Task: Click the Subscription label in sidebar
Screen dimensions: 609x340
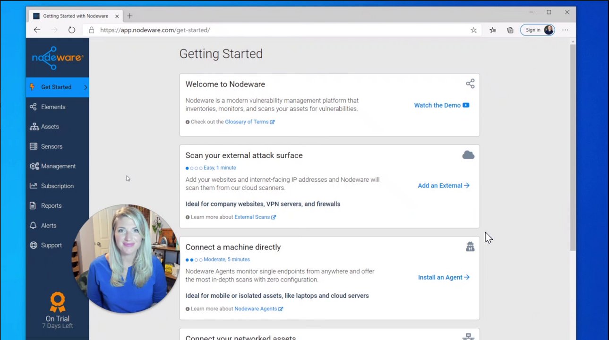Action: [x=57, y=186]
